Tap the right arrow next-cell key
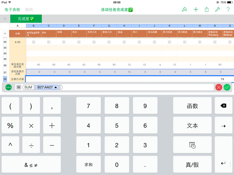The width and height of the screenshot is (234, 175). click(223, 125)
